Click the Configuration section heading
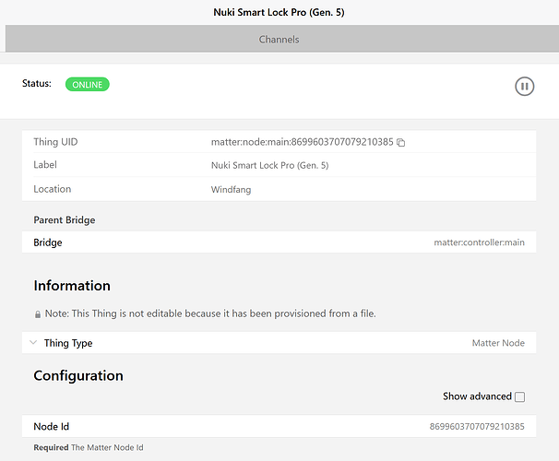Screen dimensions: 559x461 [x=78, y=375]
